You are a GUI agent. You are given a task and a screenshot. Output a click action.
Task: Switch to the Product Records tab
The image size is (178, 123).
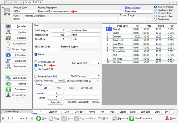[14, 2]
